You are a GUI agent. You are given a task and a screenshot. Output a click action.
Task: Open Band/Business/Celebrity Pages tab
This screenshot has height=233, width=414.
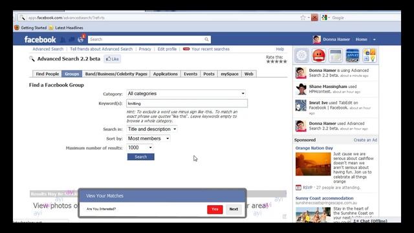pos(116,74)
